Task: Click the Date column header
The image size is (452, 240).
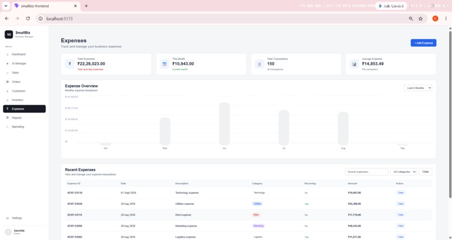Action: pyautogui.click(x=123, y=183)
